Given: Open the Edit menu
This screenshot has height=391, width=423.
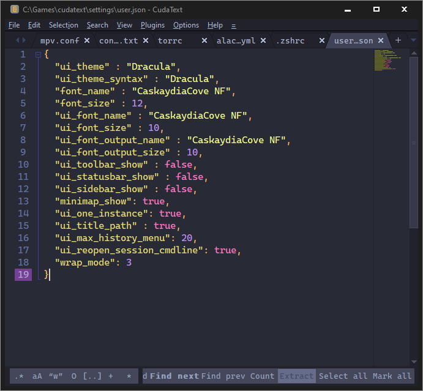Looking at the screenshot, I should (x=34, y=25).
